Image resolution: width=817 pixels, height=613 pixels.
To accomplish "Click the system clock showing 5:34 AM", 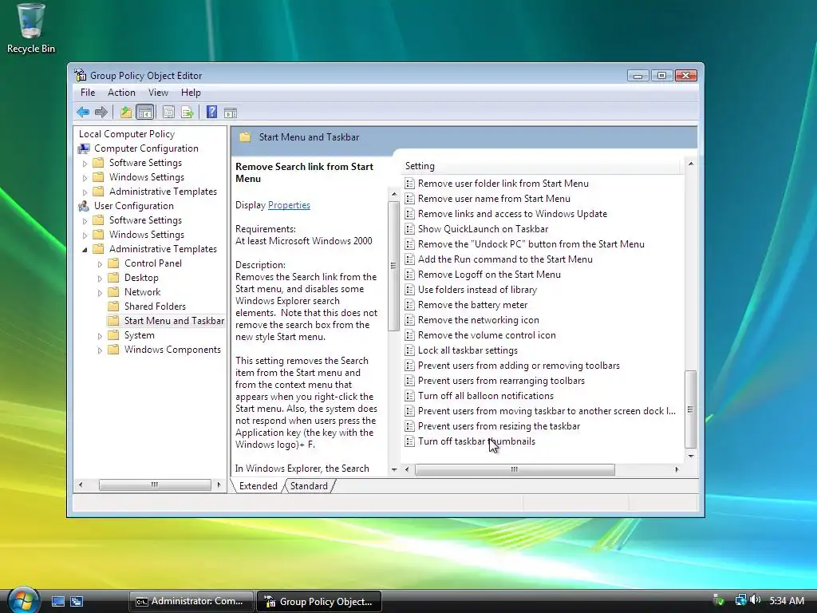I will pyautogui.click(x=786, y=600).
